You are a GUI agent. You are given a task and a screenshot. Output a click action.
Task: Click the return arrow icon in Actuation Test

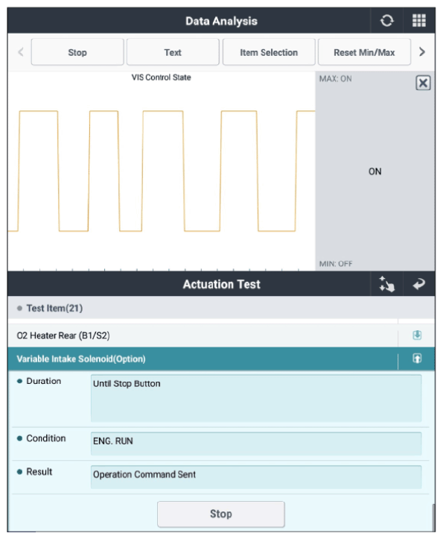click(x=419, y=284)
